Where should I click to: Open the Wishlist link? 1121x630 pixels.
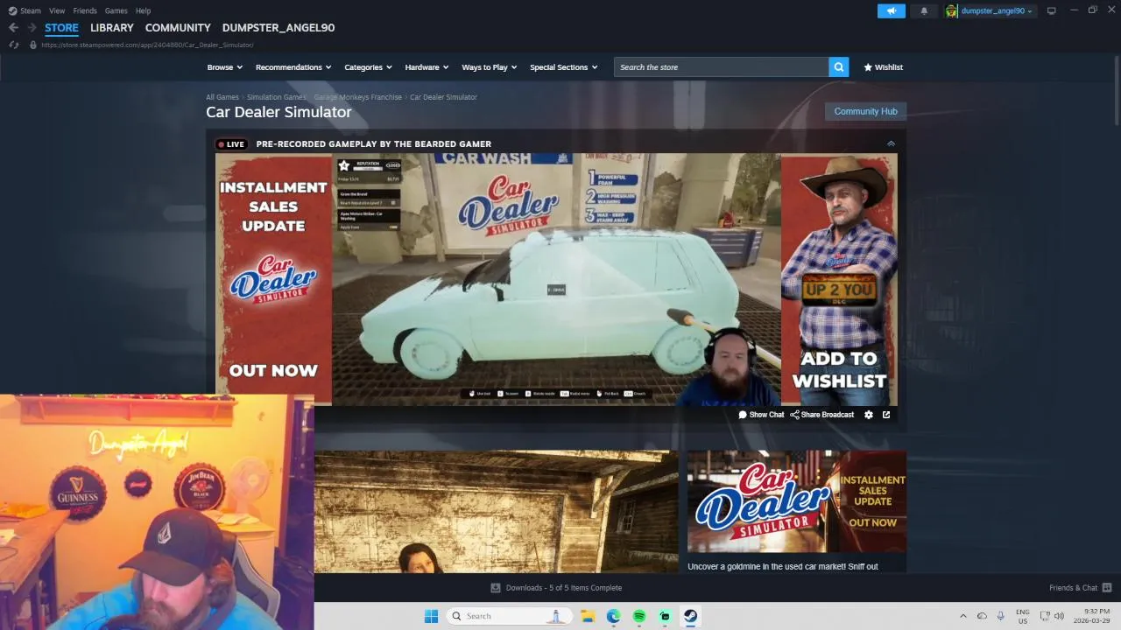(x=883, y=67)
